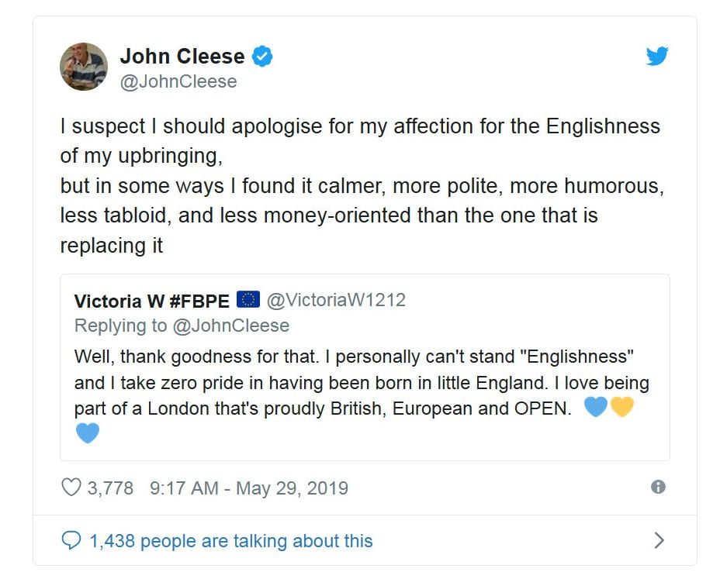Click the gray info icon

coord(659,487)
